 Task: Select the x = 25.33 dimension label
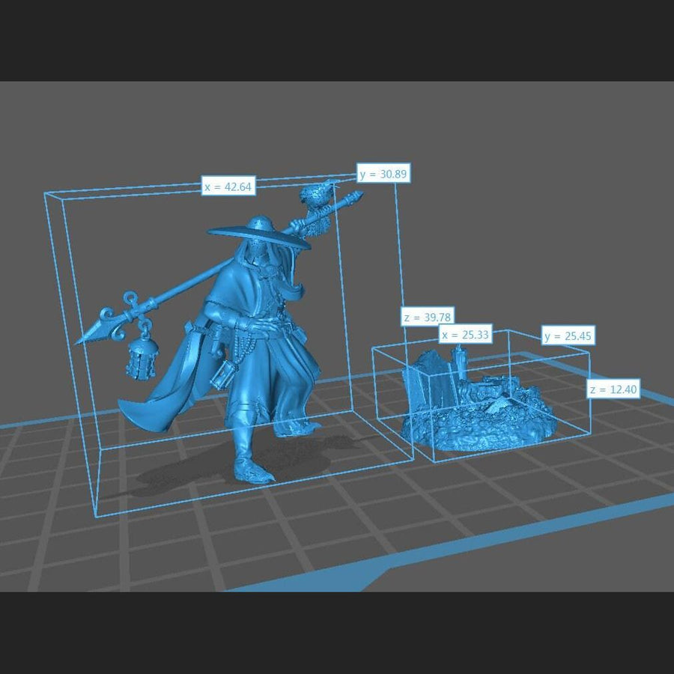(465, 335)
